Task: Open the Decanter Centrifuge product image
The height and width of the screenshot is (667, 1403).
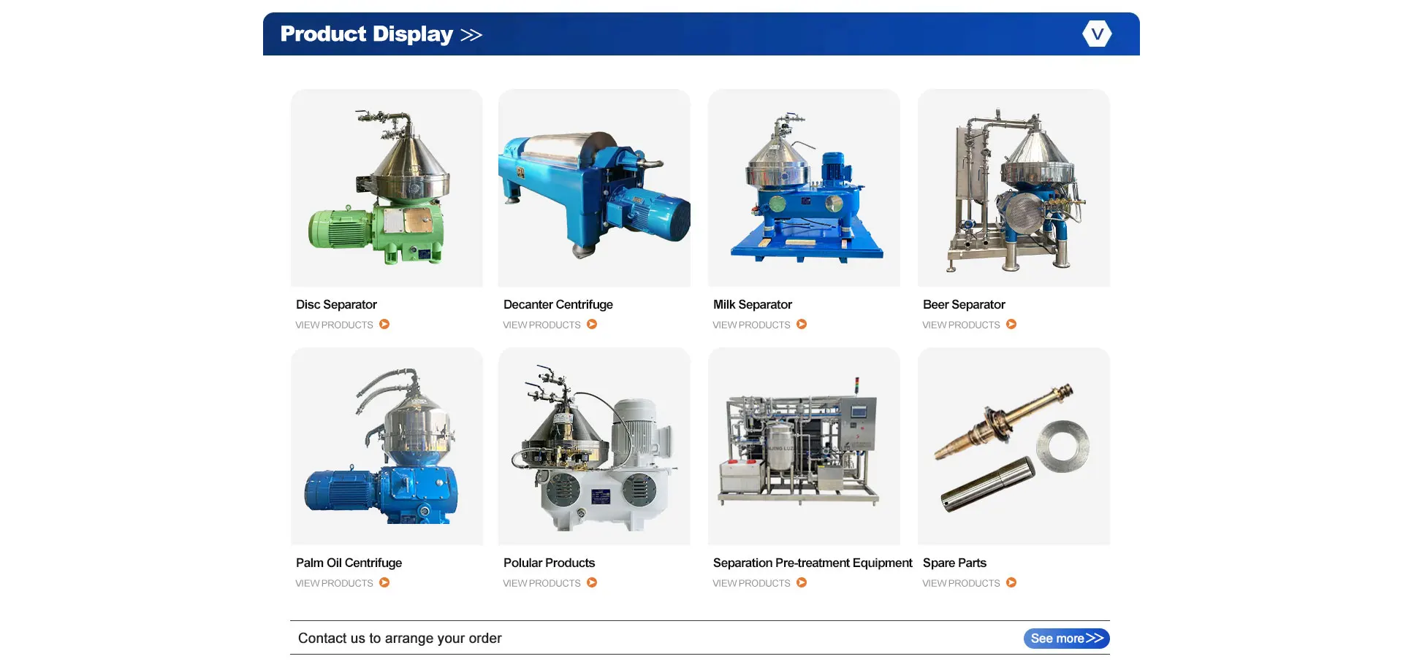Action: coord(594,188)
